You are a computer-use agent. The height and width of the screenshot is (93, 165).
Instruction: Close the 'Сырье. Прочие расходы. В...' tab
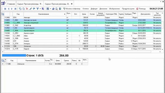72,4
